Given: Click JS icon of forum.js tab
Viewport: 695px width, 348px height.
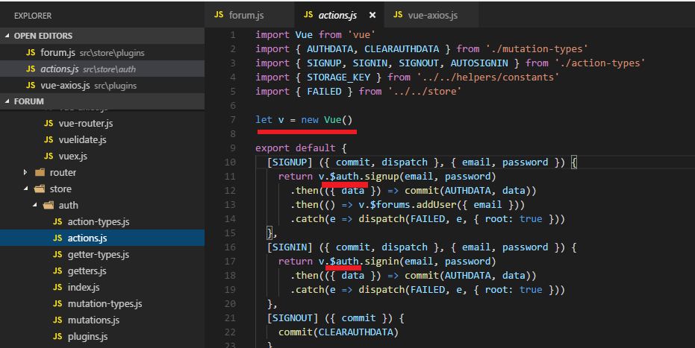Looking at the screenshot, I should coord(219,15).
